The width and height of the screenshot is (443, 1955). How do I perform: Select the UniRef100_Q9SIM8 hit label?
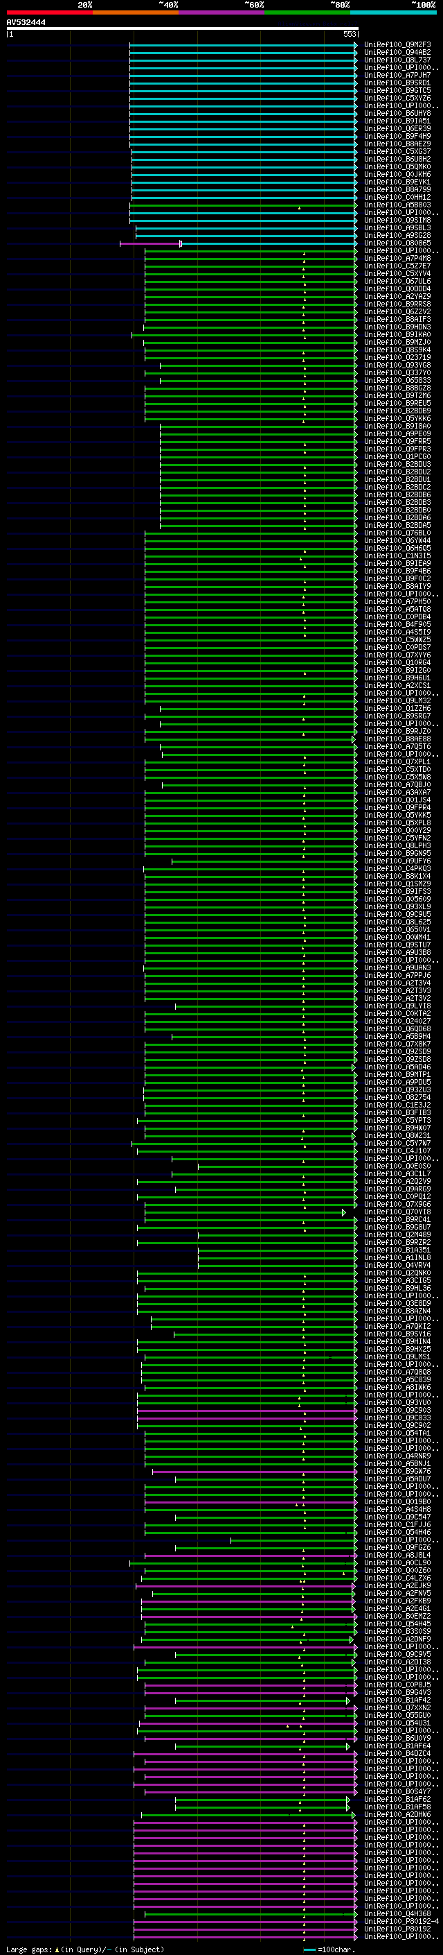(397, 220)
